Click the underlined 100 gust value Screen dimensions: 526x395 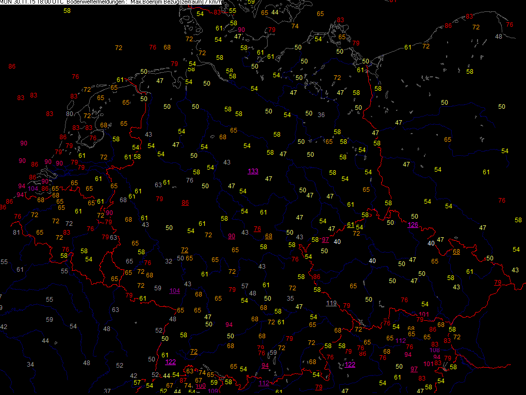point(201,385)
